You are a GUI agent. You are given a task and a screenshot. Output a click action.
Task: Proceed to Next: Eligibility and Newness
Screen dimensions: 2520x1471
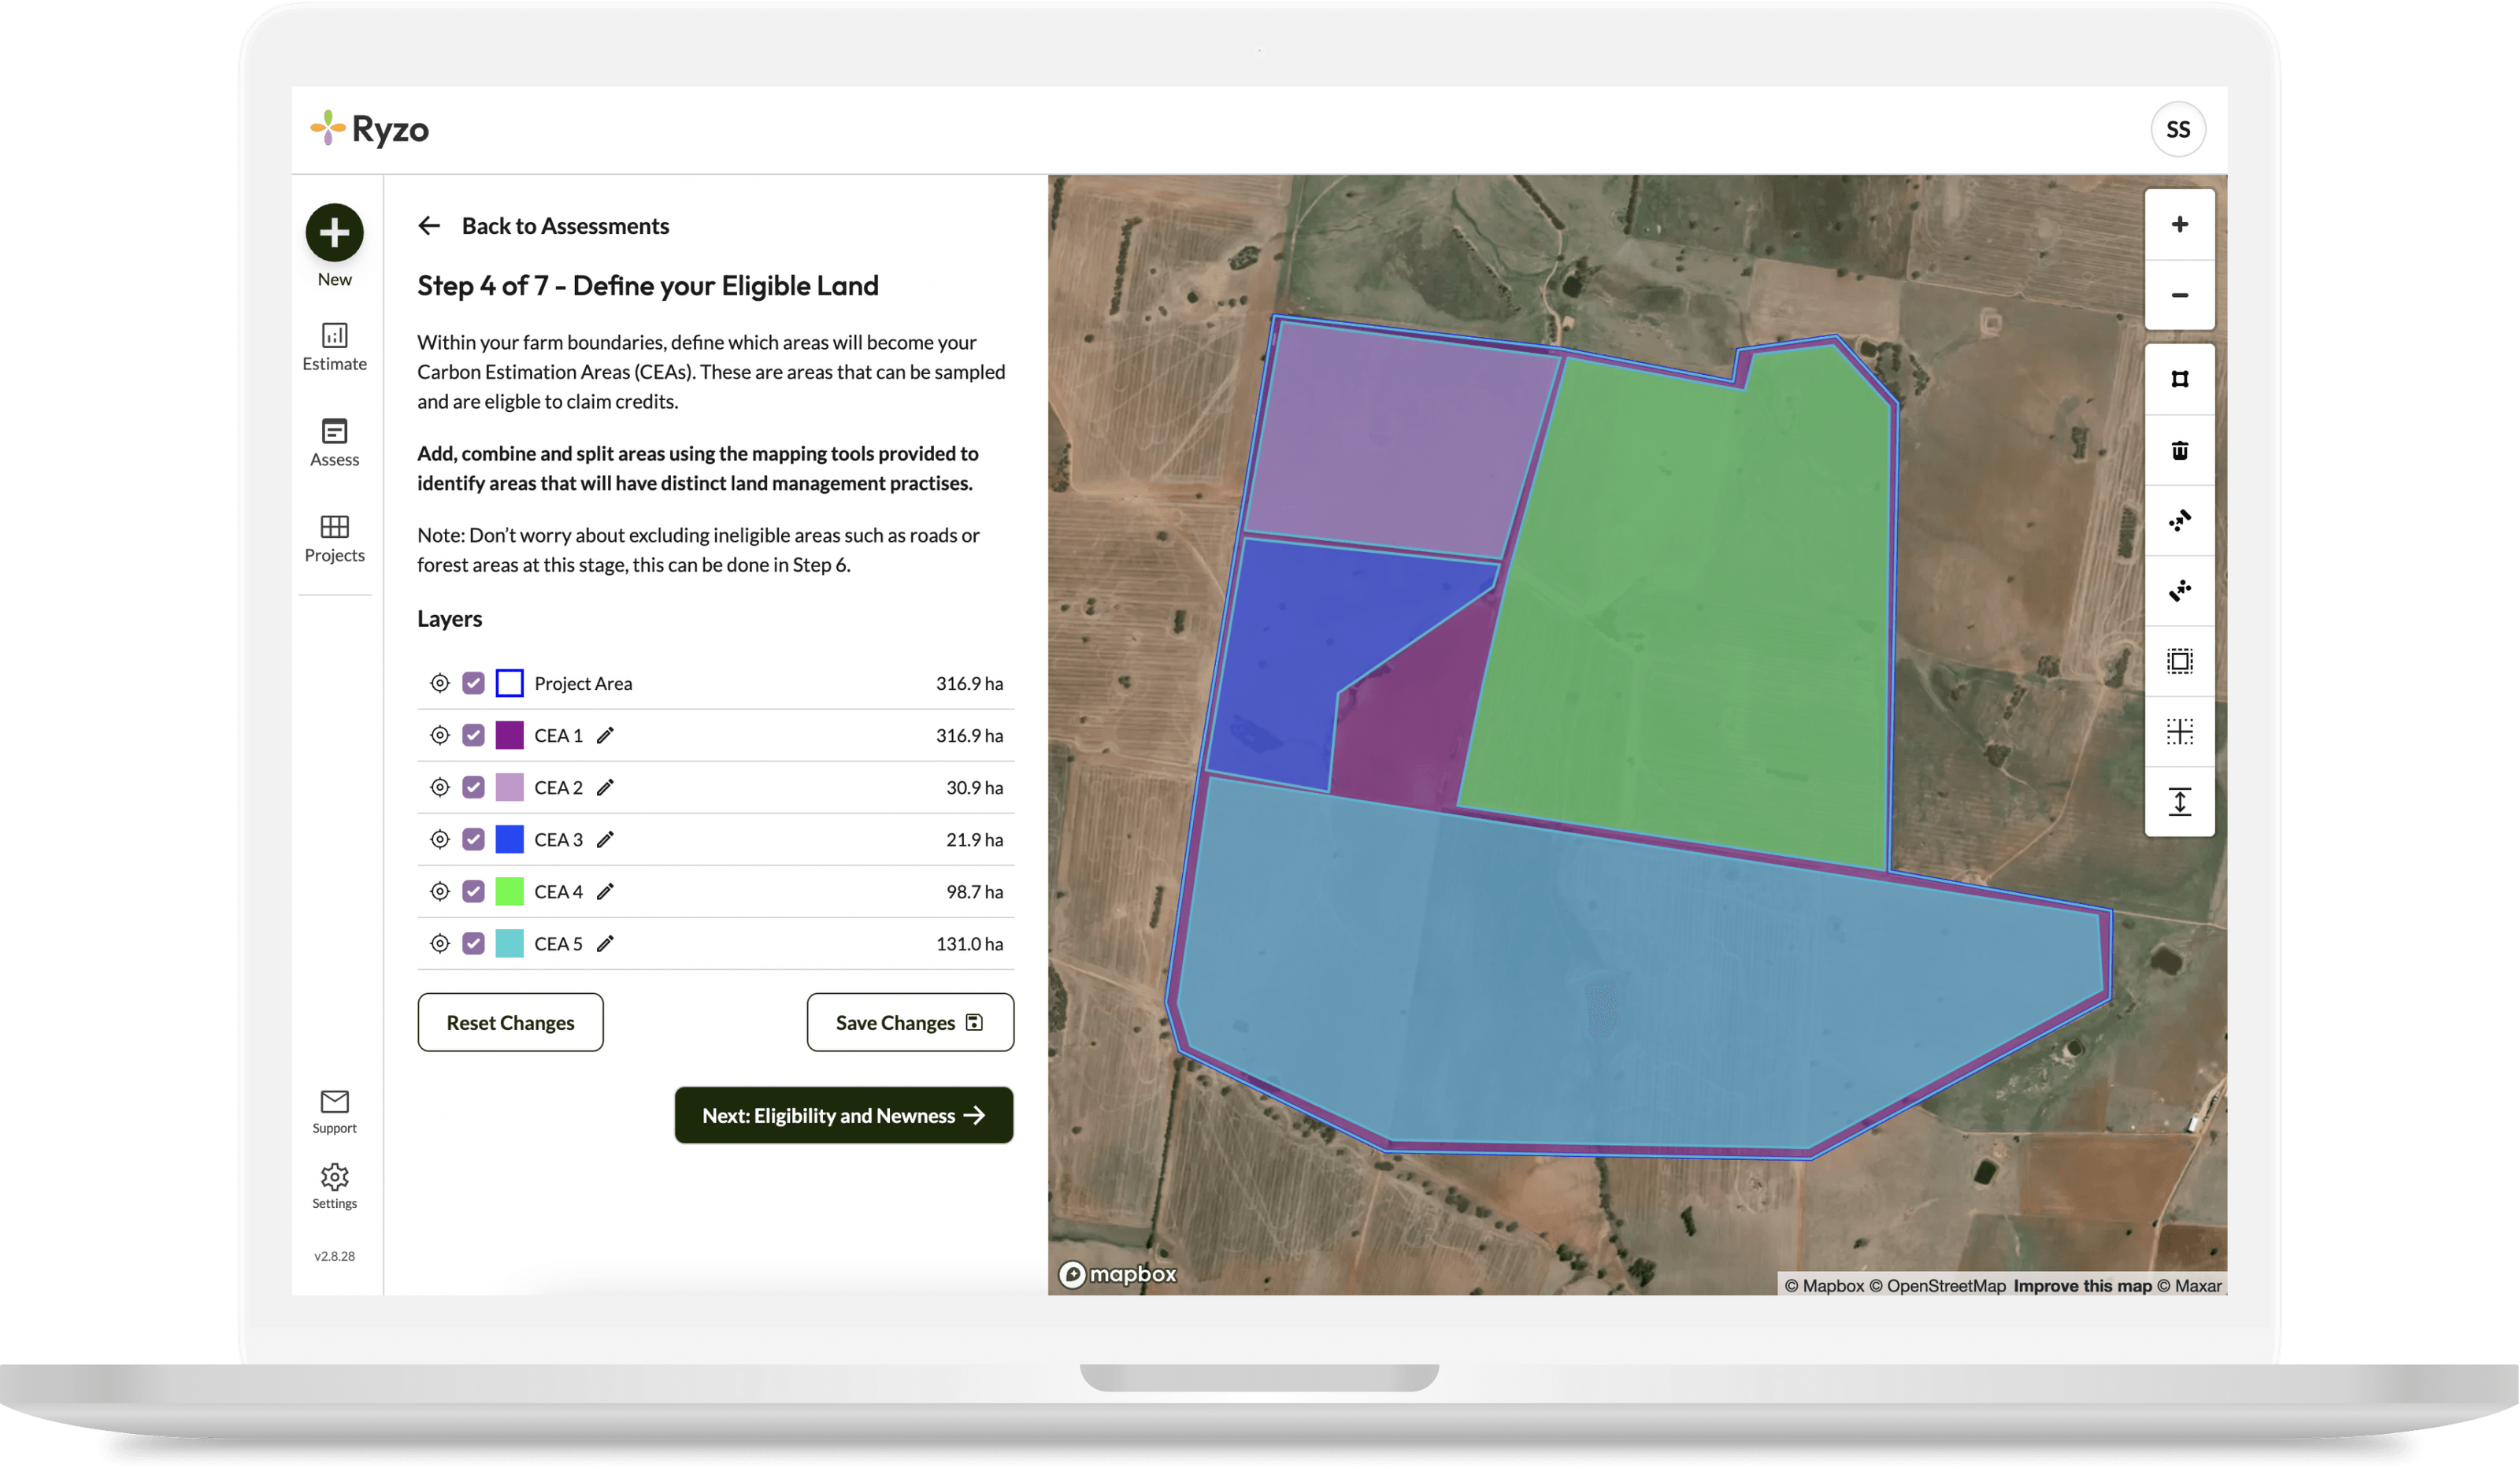point(843,1115)
